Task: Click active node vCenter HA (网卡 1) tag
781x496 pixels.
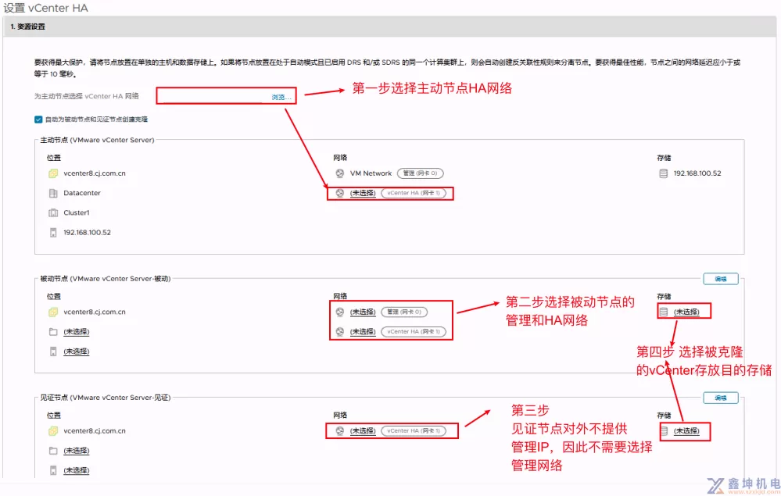Action: tap(414, 193)
